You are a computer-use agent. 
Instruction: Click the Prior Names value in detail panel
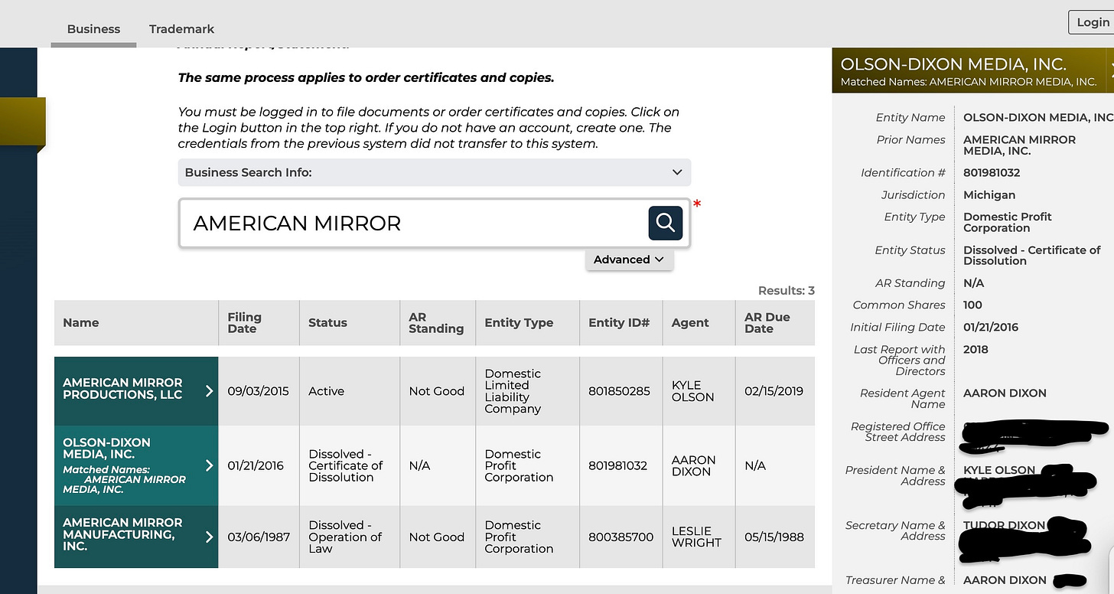1019,145
